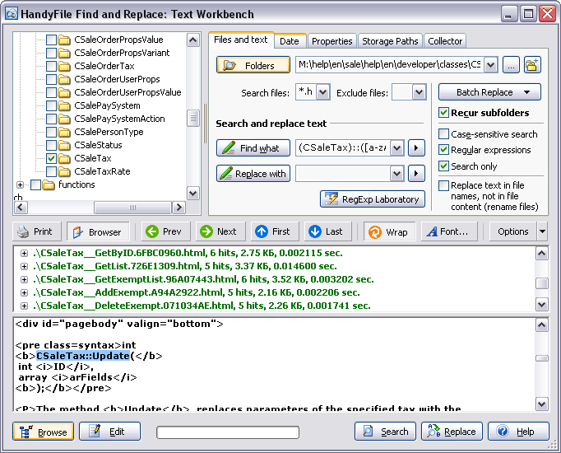The image size is (561, 453).
Task: Open the Storage Paths tab
Action: (x=390, y=41)
